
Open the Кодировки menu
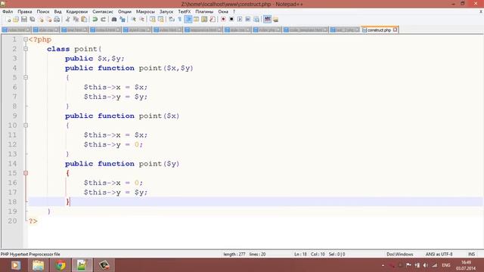[x=77, y=11]
